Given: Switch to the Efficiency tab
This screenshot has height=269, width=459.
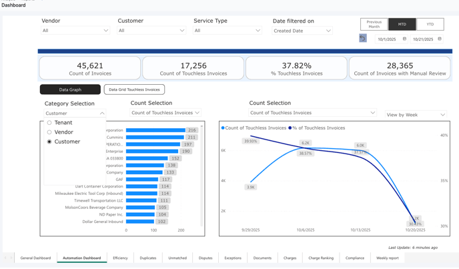Looking at the screenshot, I should 120,258.
